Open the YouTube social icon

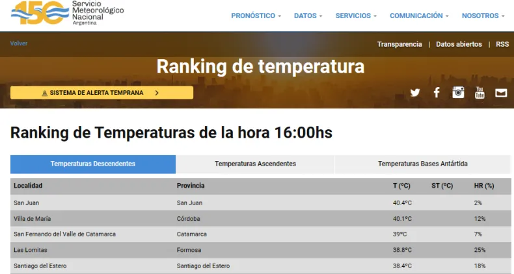[480, 93]
